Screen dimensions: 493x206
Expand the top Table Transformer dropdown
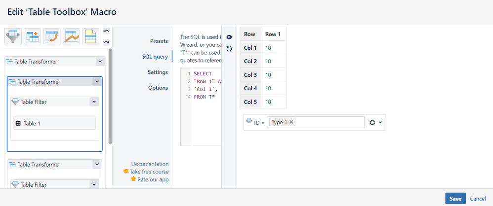100,62
